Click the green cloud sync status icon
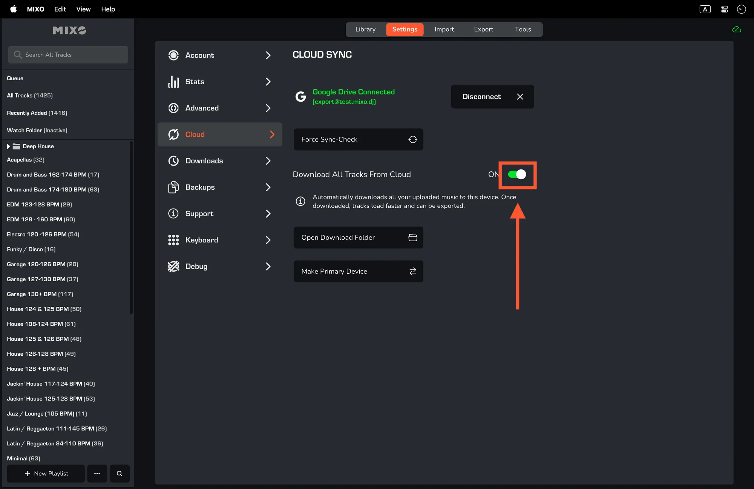 point(736,29)
